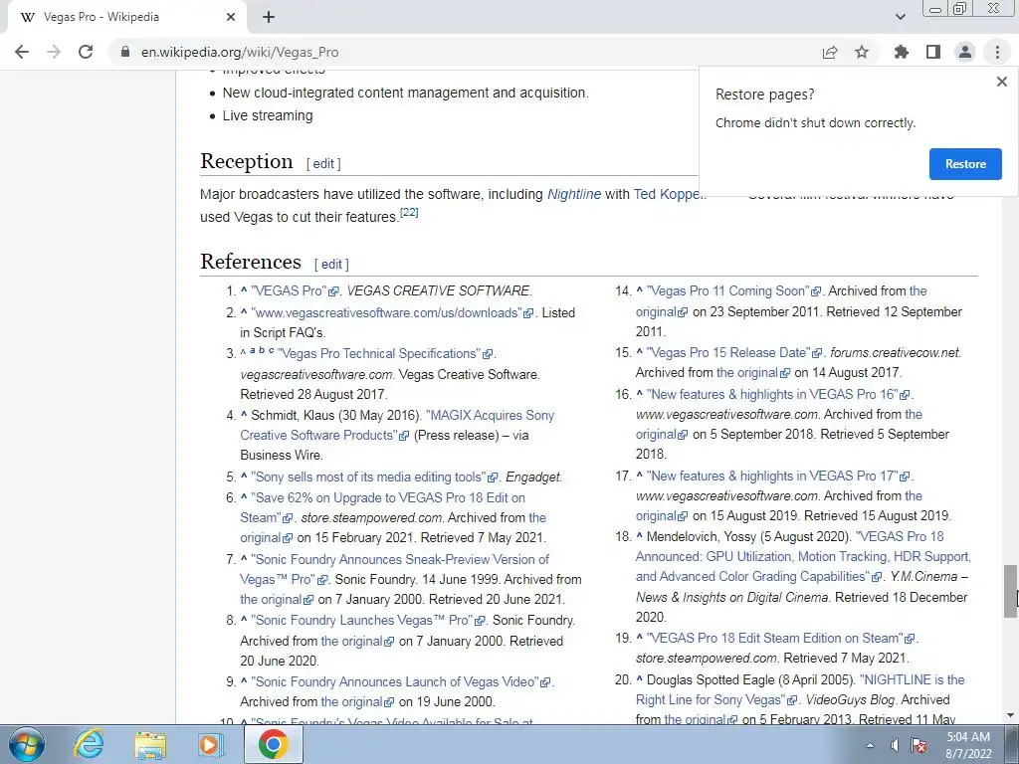Open Chrome's three-dot menu
This screenshot has width=1019, height=764.
point(997,52)
